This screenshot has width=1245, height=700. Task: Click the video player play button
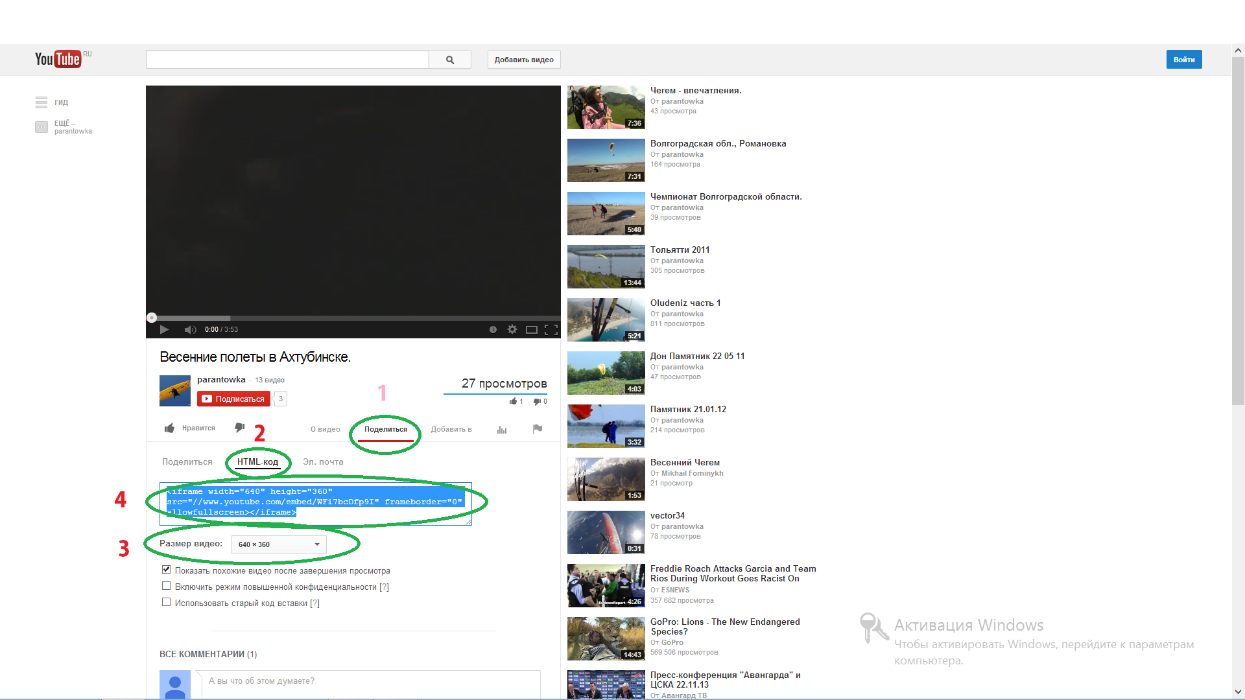tap(164, 329)
